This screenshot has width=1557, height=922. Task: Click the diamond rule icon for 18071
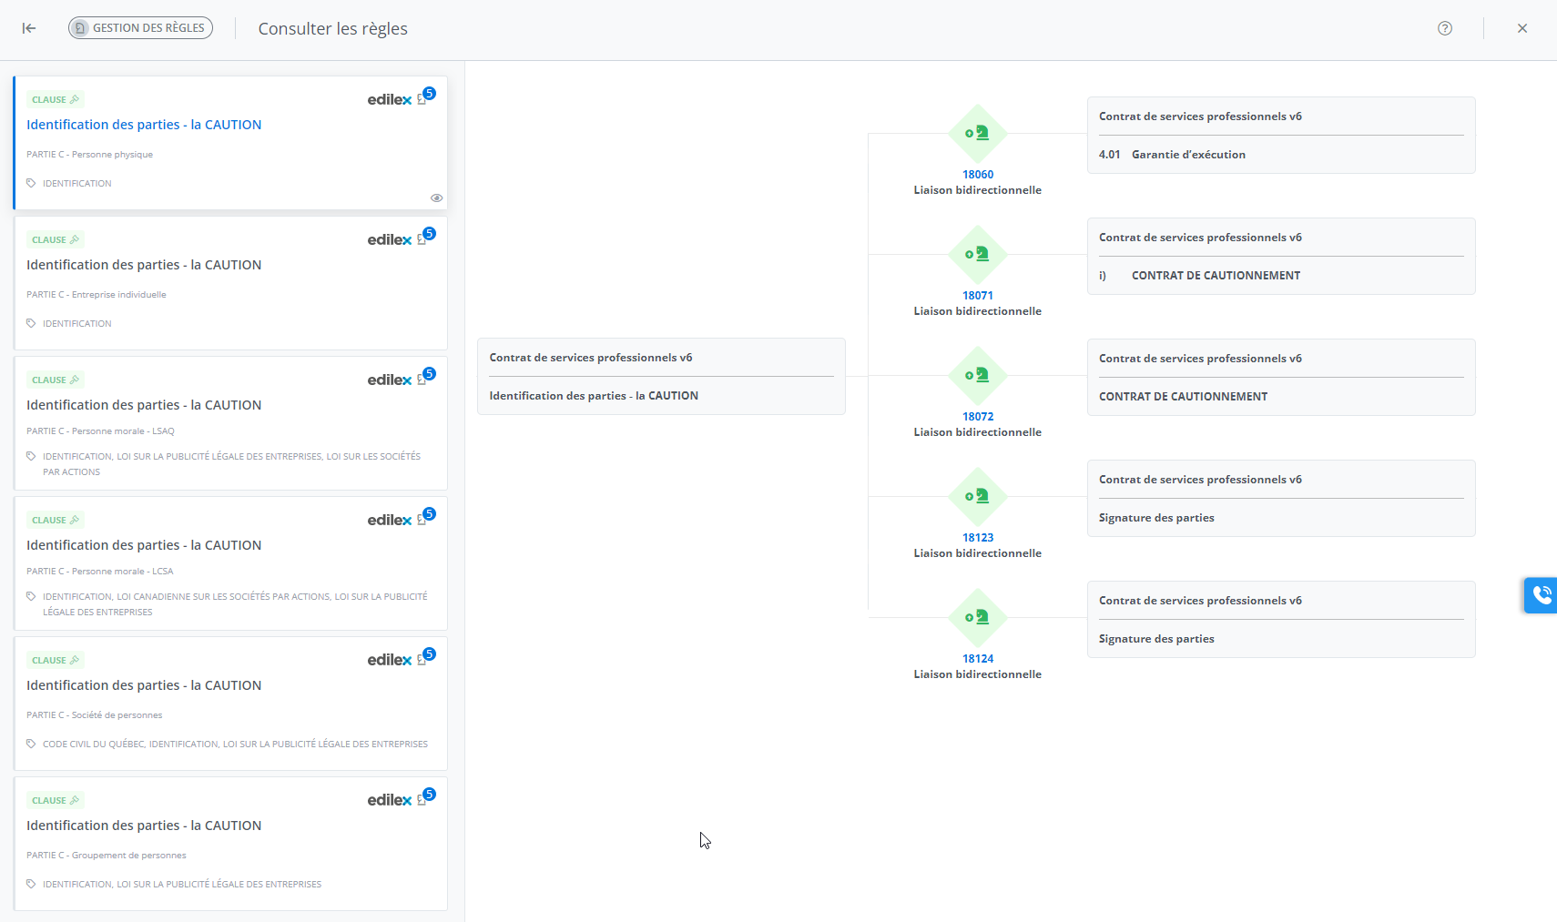pyautogui.click(x=977, y=255)
